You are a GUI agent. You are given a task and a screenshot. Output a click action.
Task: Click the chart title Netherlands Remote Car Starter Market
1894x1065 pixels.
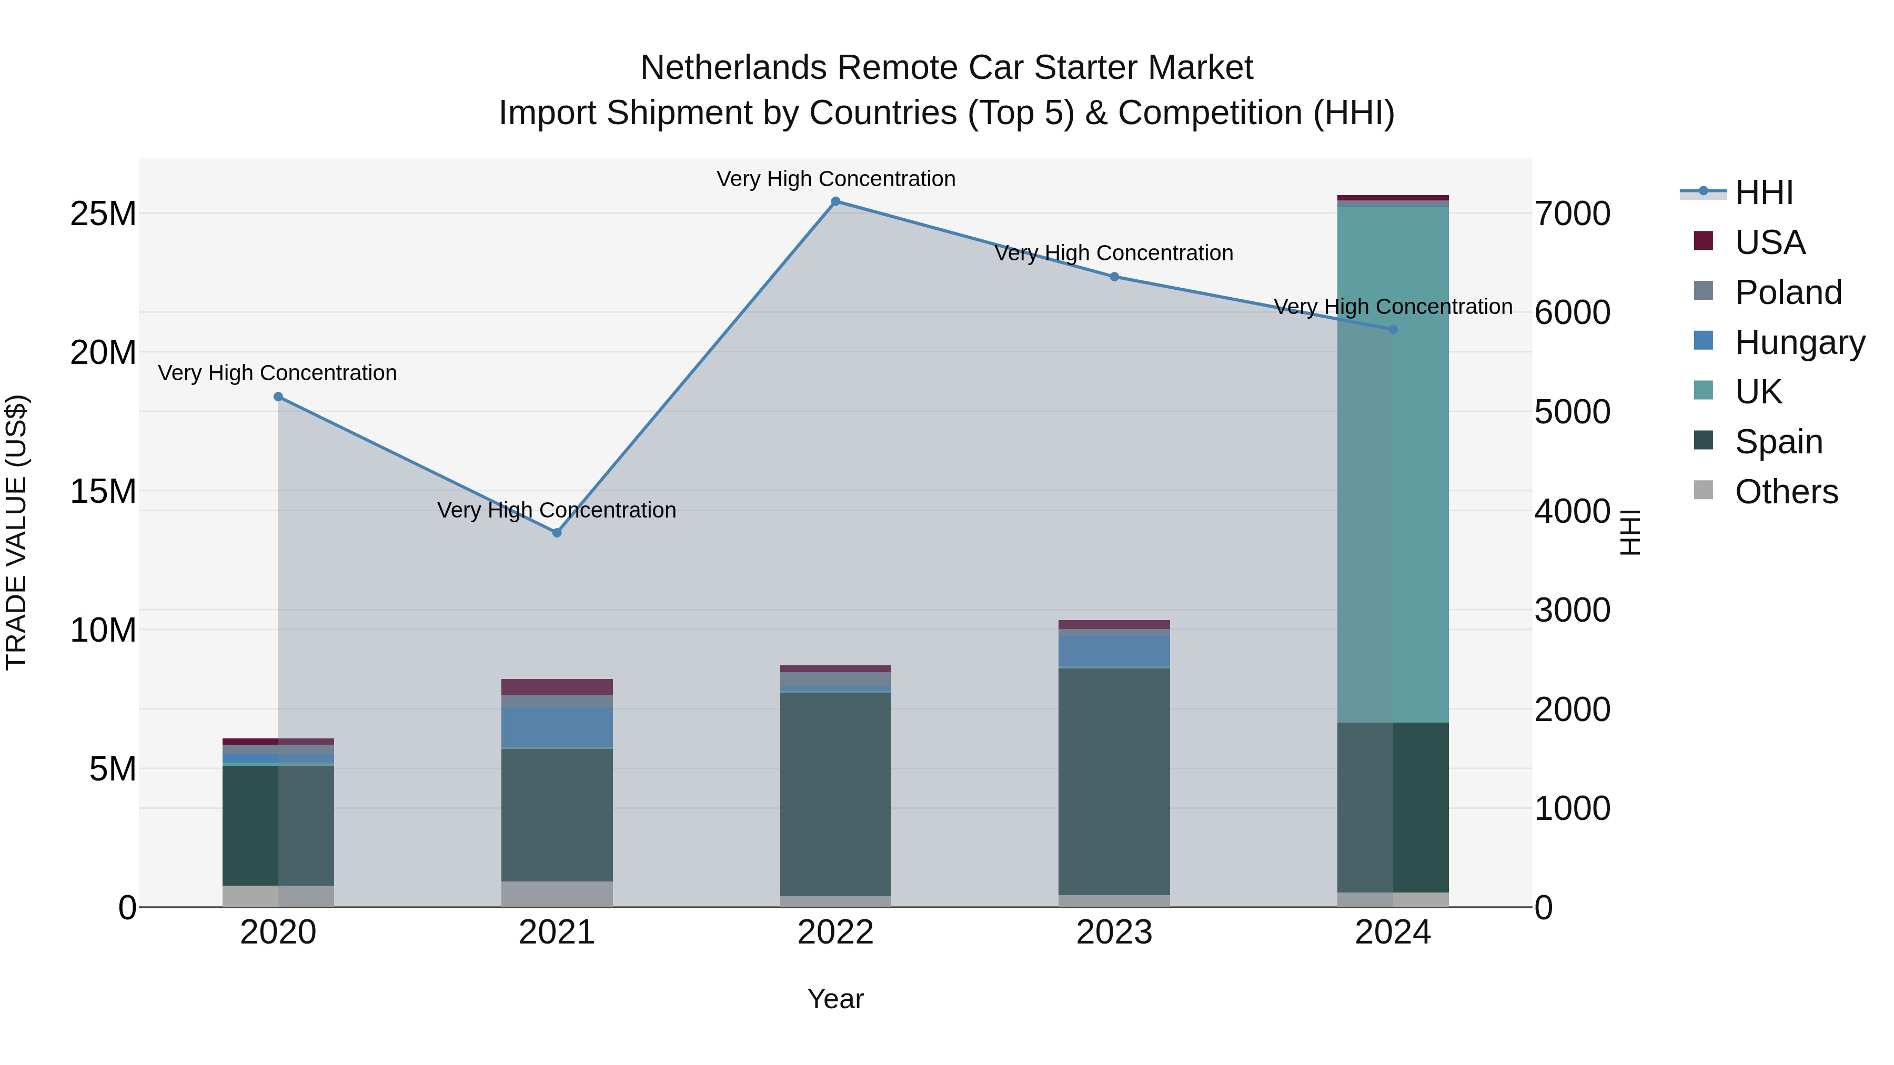click(946, 68)
